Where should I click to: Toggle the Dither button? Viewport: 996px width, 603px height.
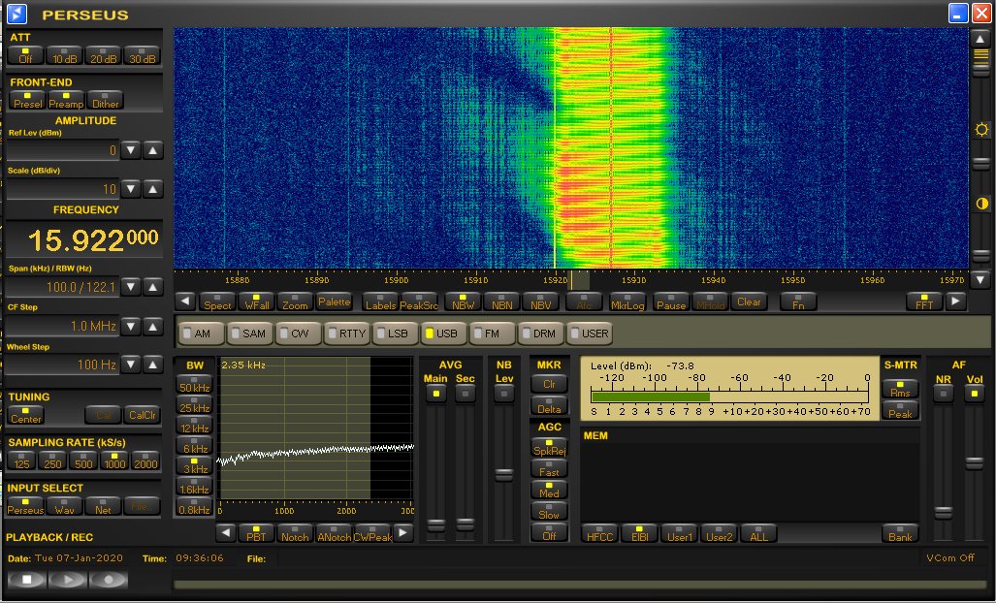105,100
